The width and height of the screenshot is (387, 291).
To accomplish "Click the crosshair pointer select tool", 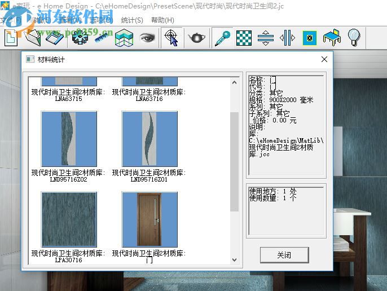I will click(171, 38).
